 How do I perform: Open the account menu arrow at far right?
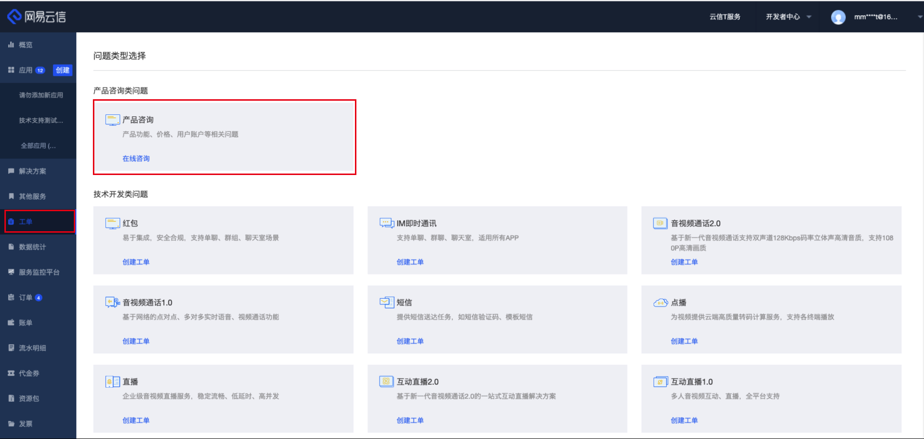pyautogui.click(x=920, y=17)
